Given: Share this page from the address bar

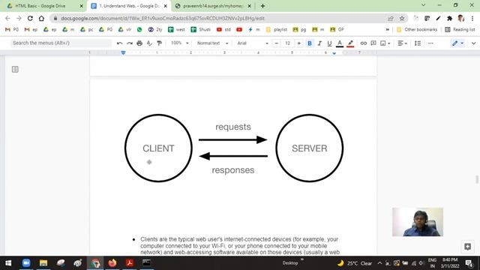Looking at the screenshot, I should (390, 18).
